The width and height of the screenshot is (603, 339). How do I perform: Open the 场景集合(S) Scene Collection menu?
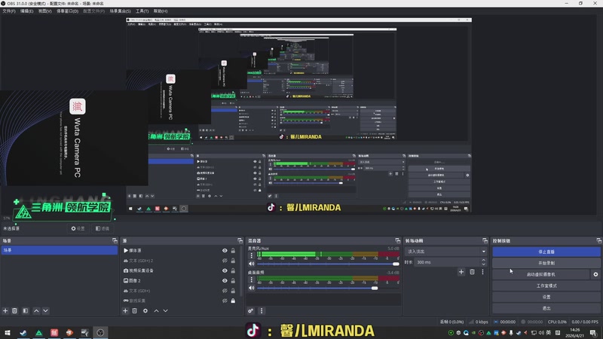point(120,11)
